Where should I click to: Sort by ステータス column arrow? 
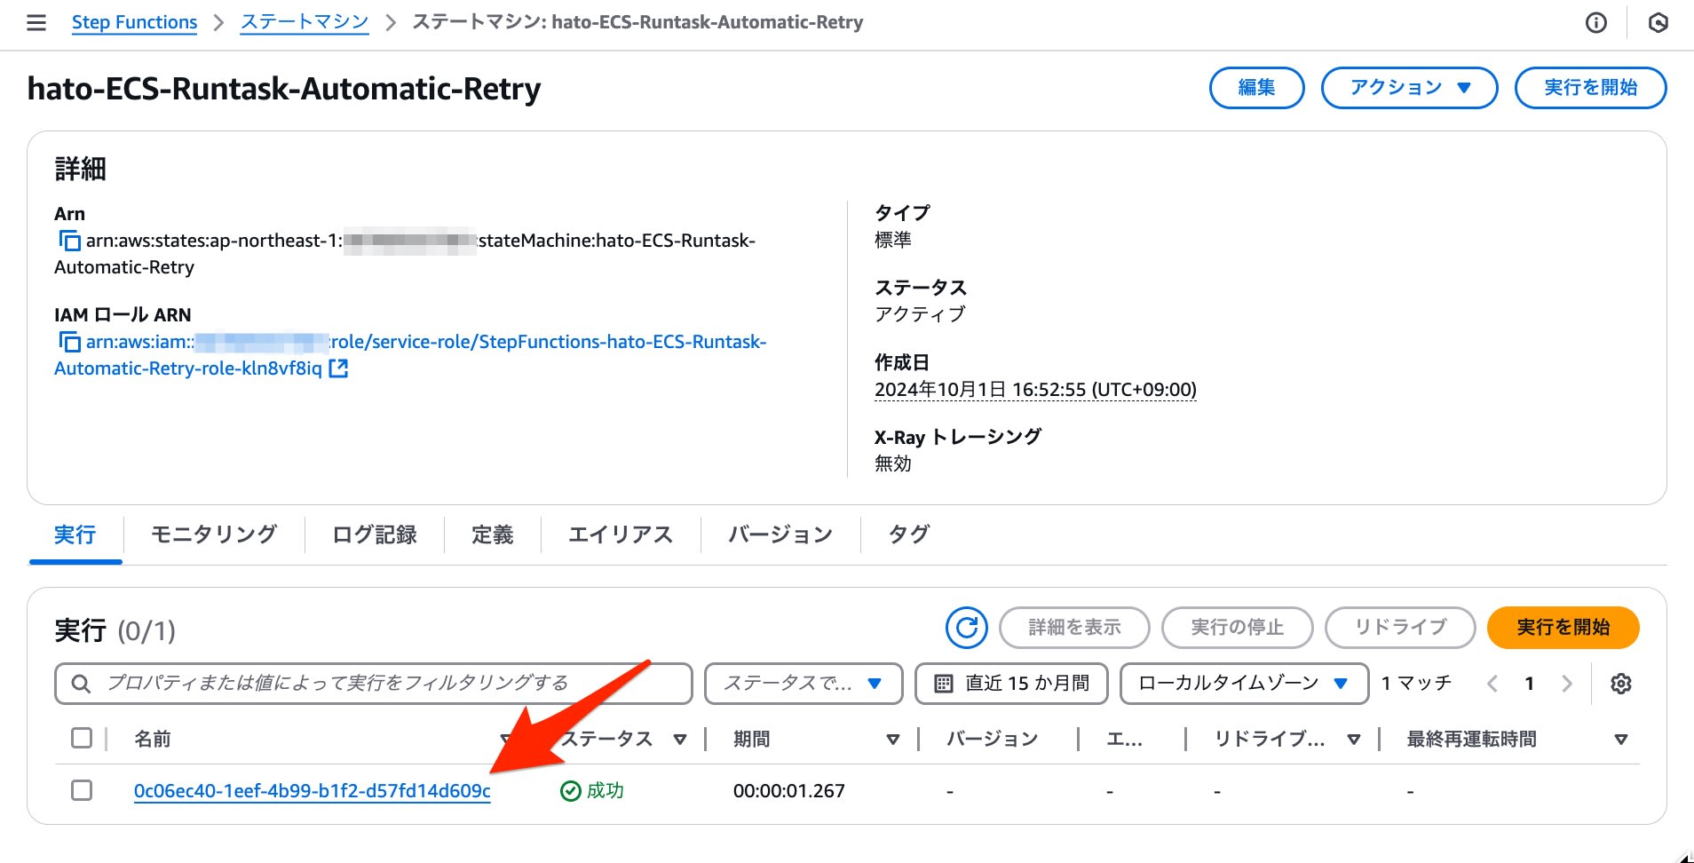pyautogui.click(x=680, y=740)
